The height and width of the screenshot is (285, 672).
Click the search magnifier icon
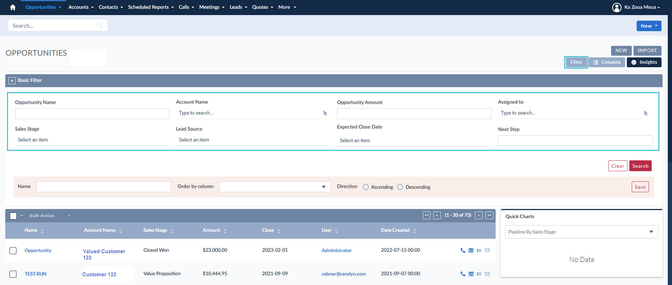[x=100, y=25]
